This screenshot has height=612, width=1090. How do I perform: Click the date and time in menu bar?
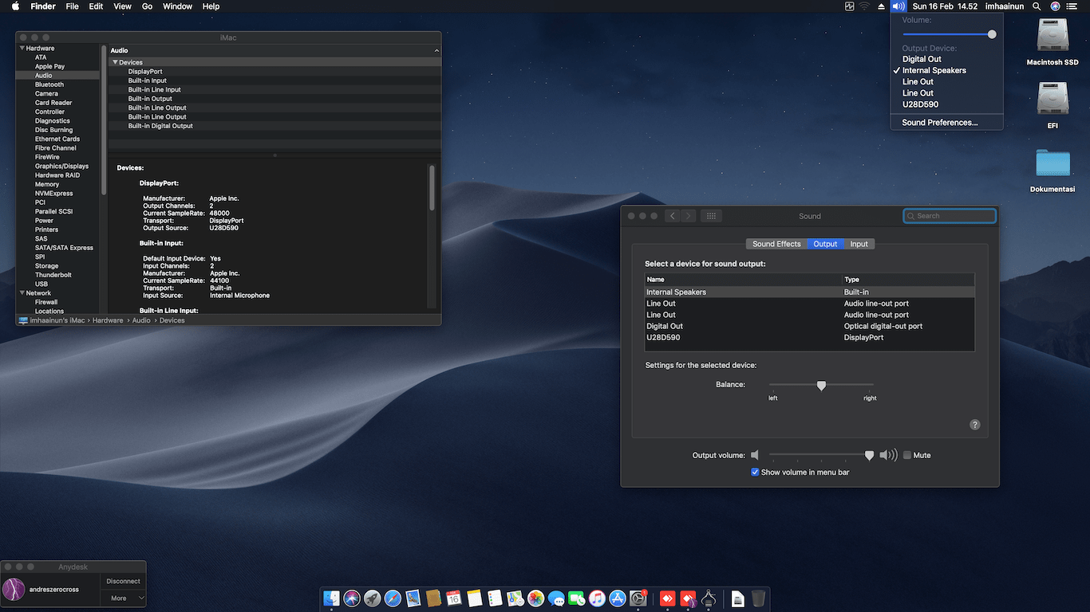click(x=945, y=6)
